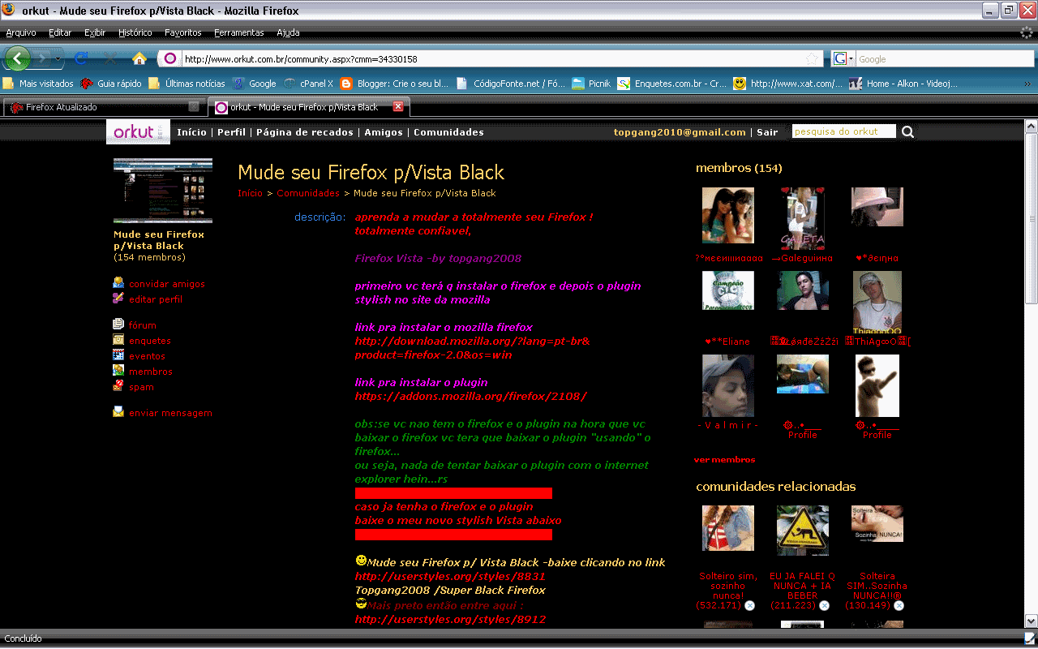1038x649 pixels.
Task: Click Sair to log out
Action: (767, 132)
